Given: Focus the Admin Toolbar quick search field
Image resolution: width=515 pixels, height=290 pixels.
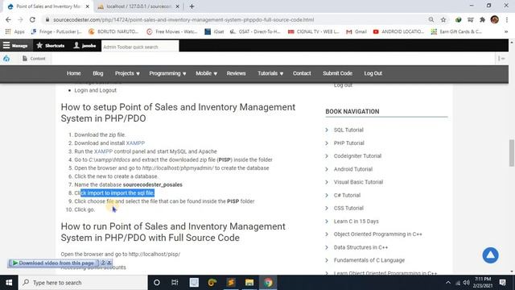Looking at the screenshot, I should tap(140, 47).
